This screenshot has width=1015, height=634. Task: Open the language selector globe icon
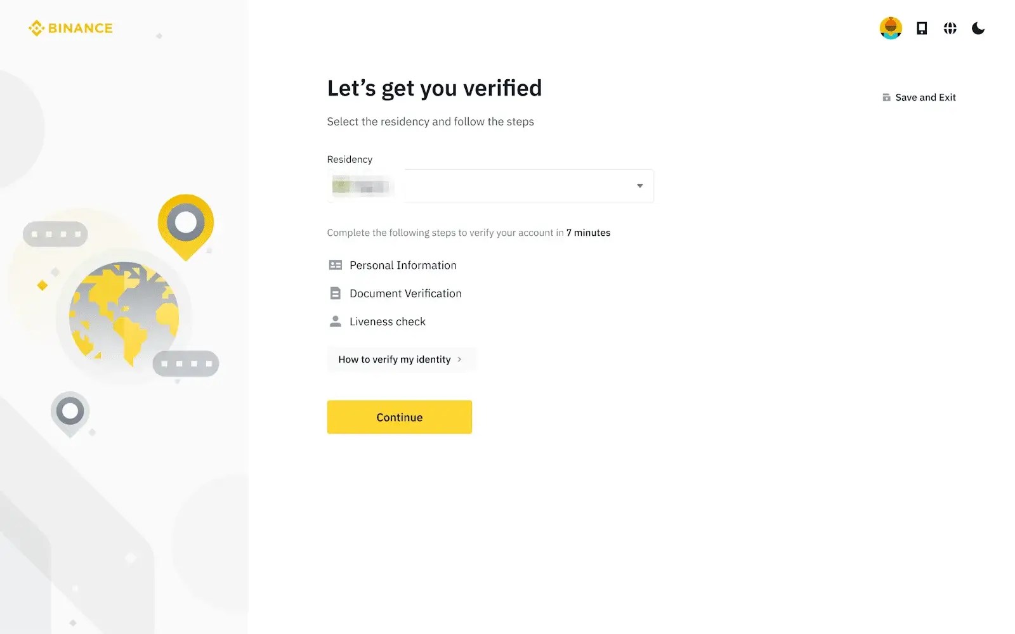point(950,28)
